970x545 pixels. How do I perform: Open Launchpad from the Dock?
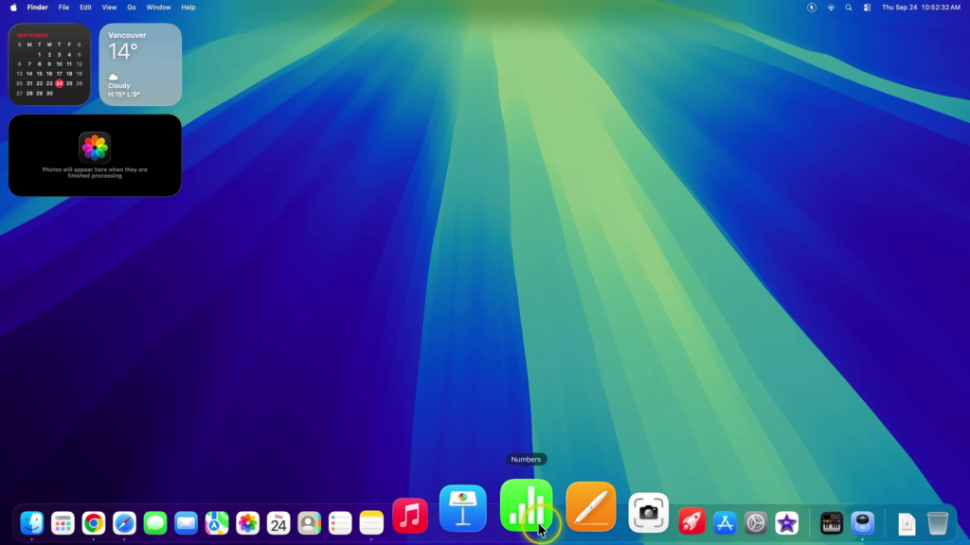(63, 523)
